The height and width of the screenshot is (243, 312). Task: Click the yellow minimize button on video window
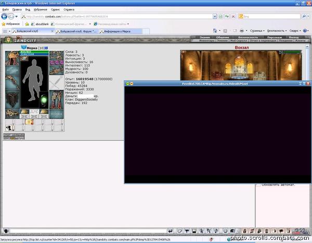pyautogui.click(x=132, y=84)
